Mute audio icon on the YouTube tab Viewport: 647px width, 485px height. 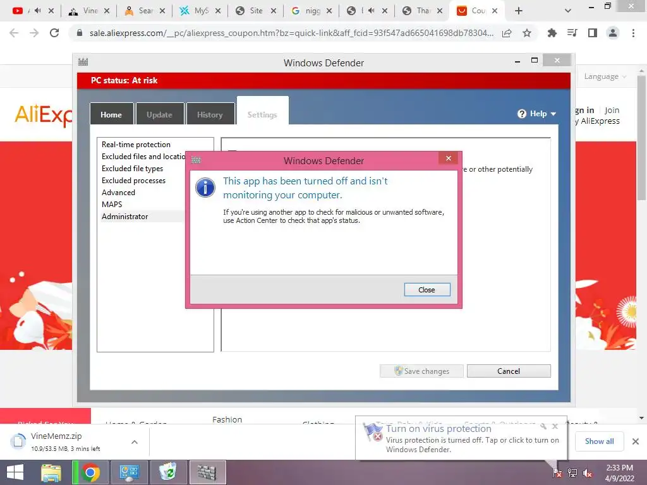37,11
